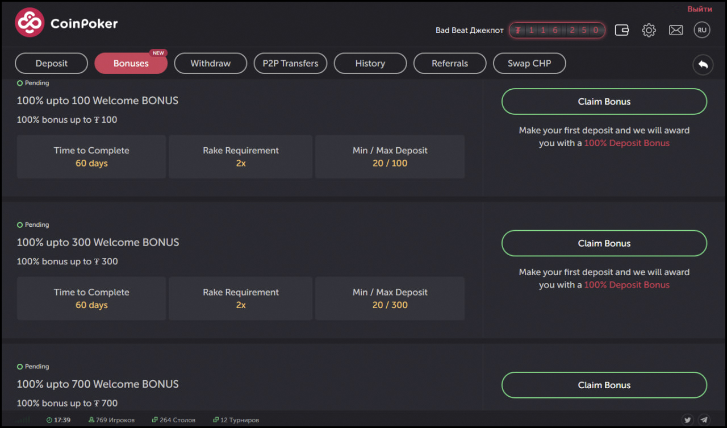Go to P2P Transfers tab
This screenshot has width=727, height=428.
[290, 64]
